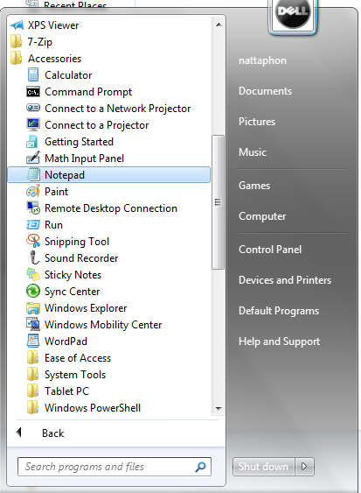The image size is (361, 493).
Task: Open the Calculator icon in Accessories
Action: (x=33, y=75)
